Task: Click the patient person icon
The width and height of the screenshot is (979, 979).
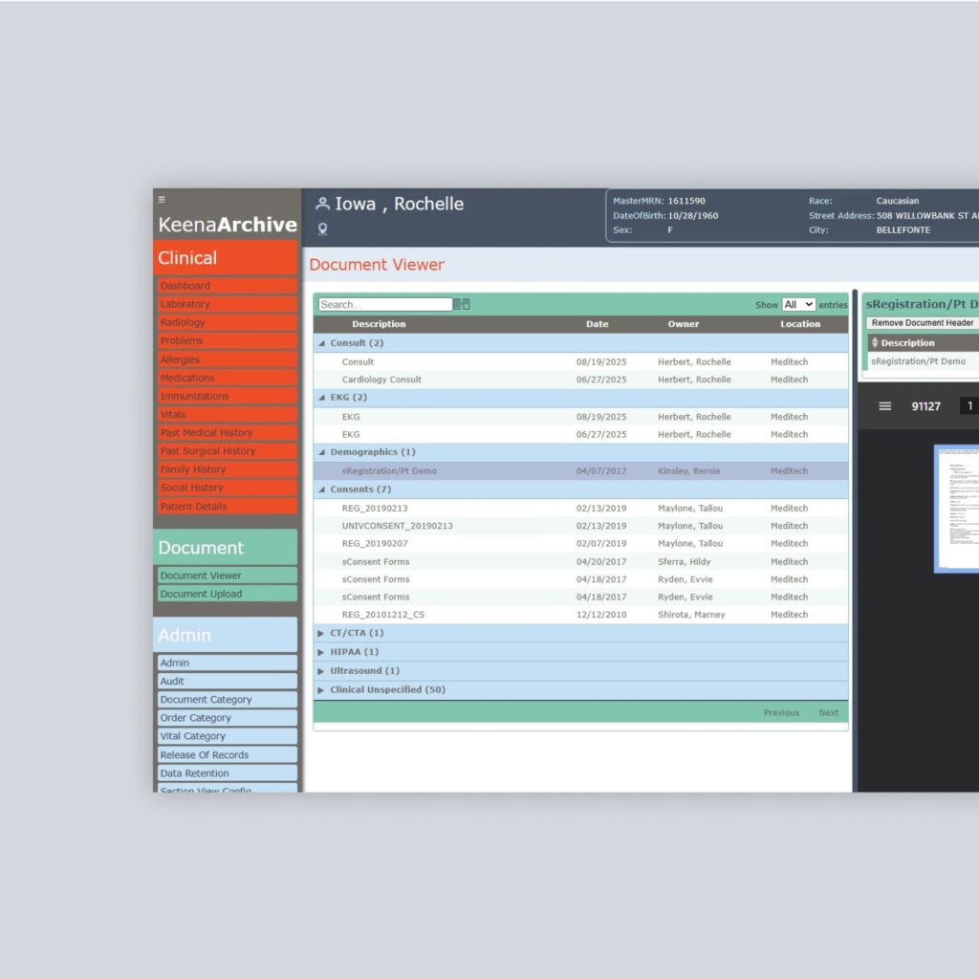Action: click(322, 204)
